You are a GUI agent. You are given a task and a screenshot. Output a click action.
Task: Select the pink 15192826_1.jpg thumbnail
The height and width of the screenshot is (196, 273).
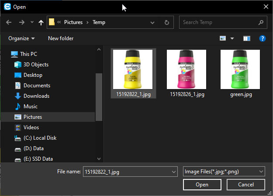[x=187, y=69]
